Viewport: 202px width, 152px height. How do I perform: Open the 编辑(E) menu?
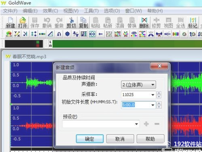(x=30, y=11)
